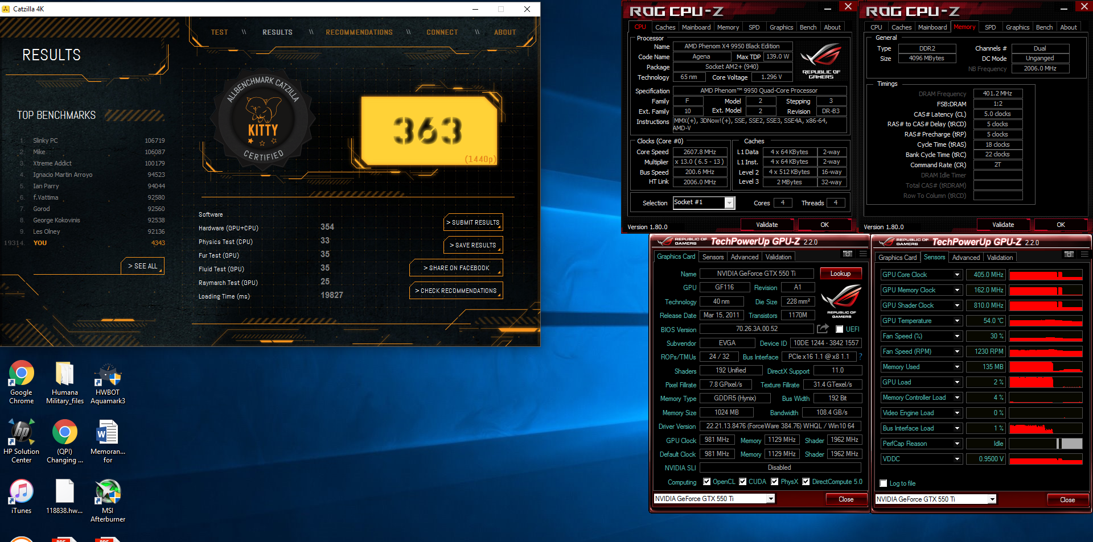Open the PerfCap Reason sensor dropdown
This screenshot has width=1093, height=542.
957,444
